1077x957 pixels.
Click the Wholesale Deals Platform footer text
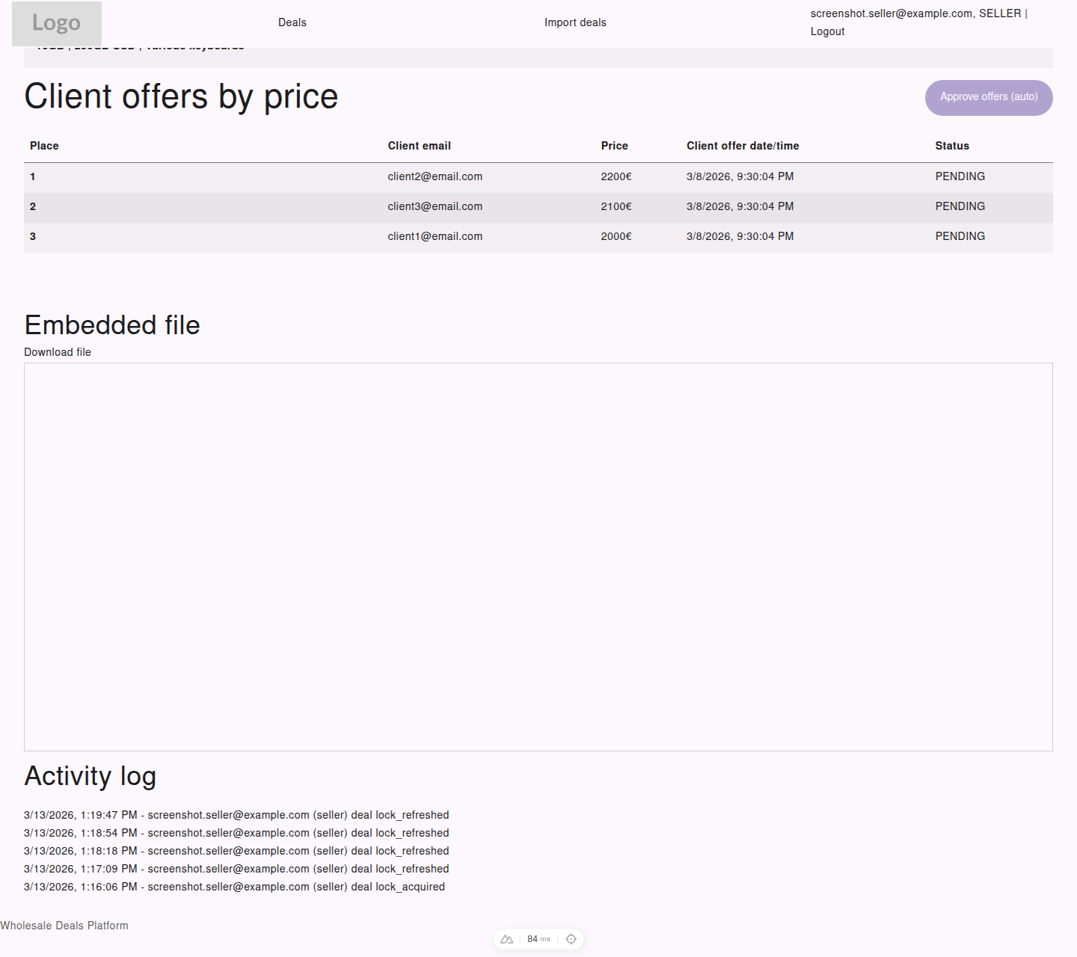65,926
